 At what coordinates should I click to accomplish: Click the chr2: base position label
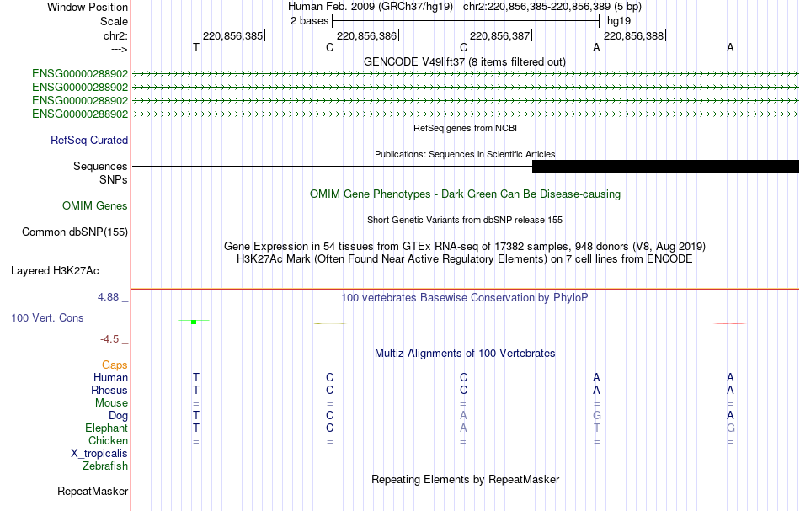pyautogui.click(x=115, y=35)
